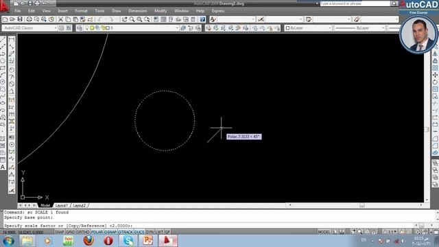
Task: Open Firefox from the Windows taskbar
Action: [88, 241]
